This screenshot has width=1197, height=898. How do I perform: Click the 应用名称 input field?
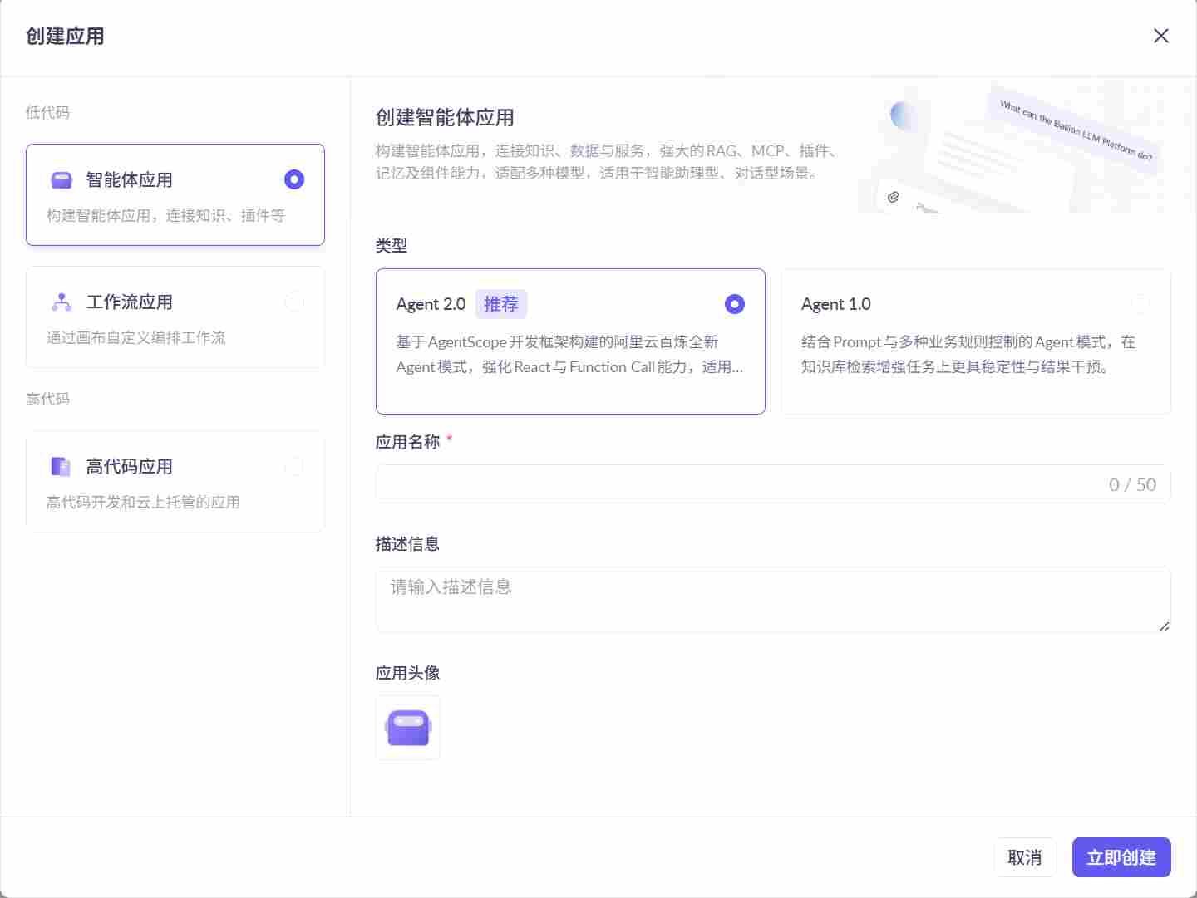click(748, 484)
